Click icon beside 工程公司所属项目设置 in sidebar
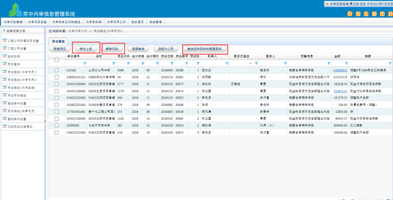 point(4,40)
